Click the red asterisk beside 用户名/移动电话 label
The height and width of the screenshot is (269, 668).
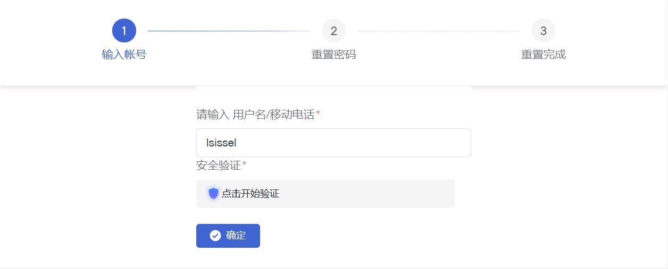[318, 114]
